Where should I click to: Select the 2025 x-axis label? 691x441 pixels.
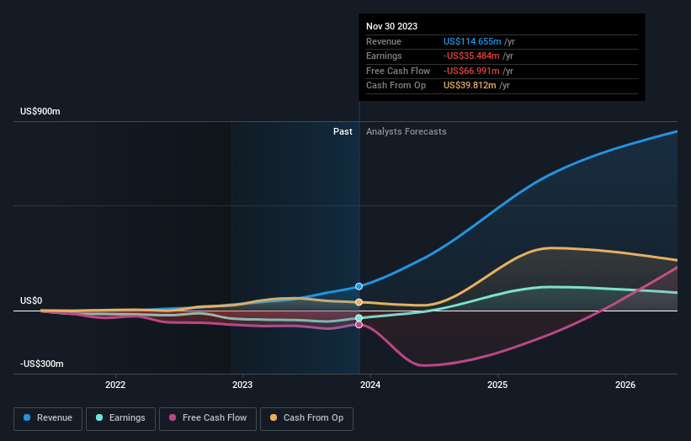point(497,385)
